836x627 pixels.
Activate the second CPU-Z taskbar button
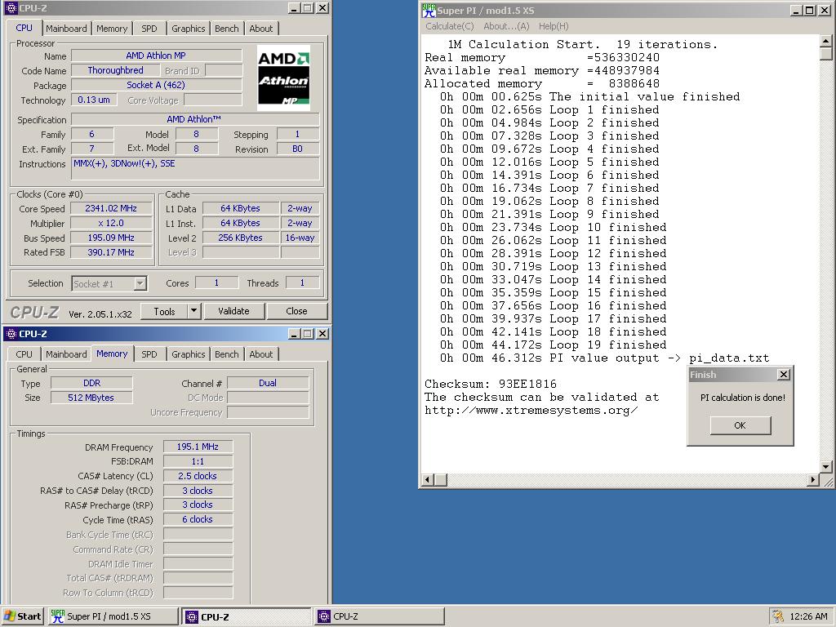[x=380, y=616]
